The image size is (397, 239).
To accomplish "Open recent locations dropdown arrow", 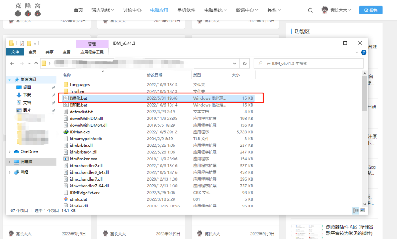I will click(29, 64).
